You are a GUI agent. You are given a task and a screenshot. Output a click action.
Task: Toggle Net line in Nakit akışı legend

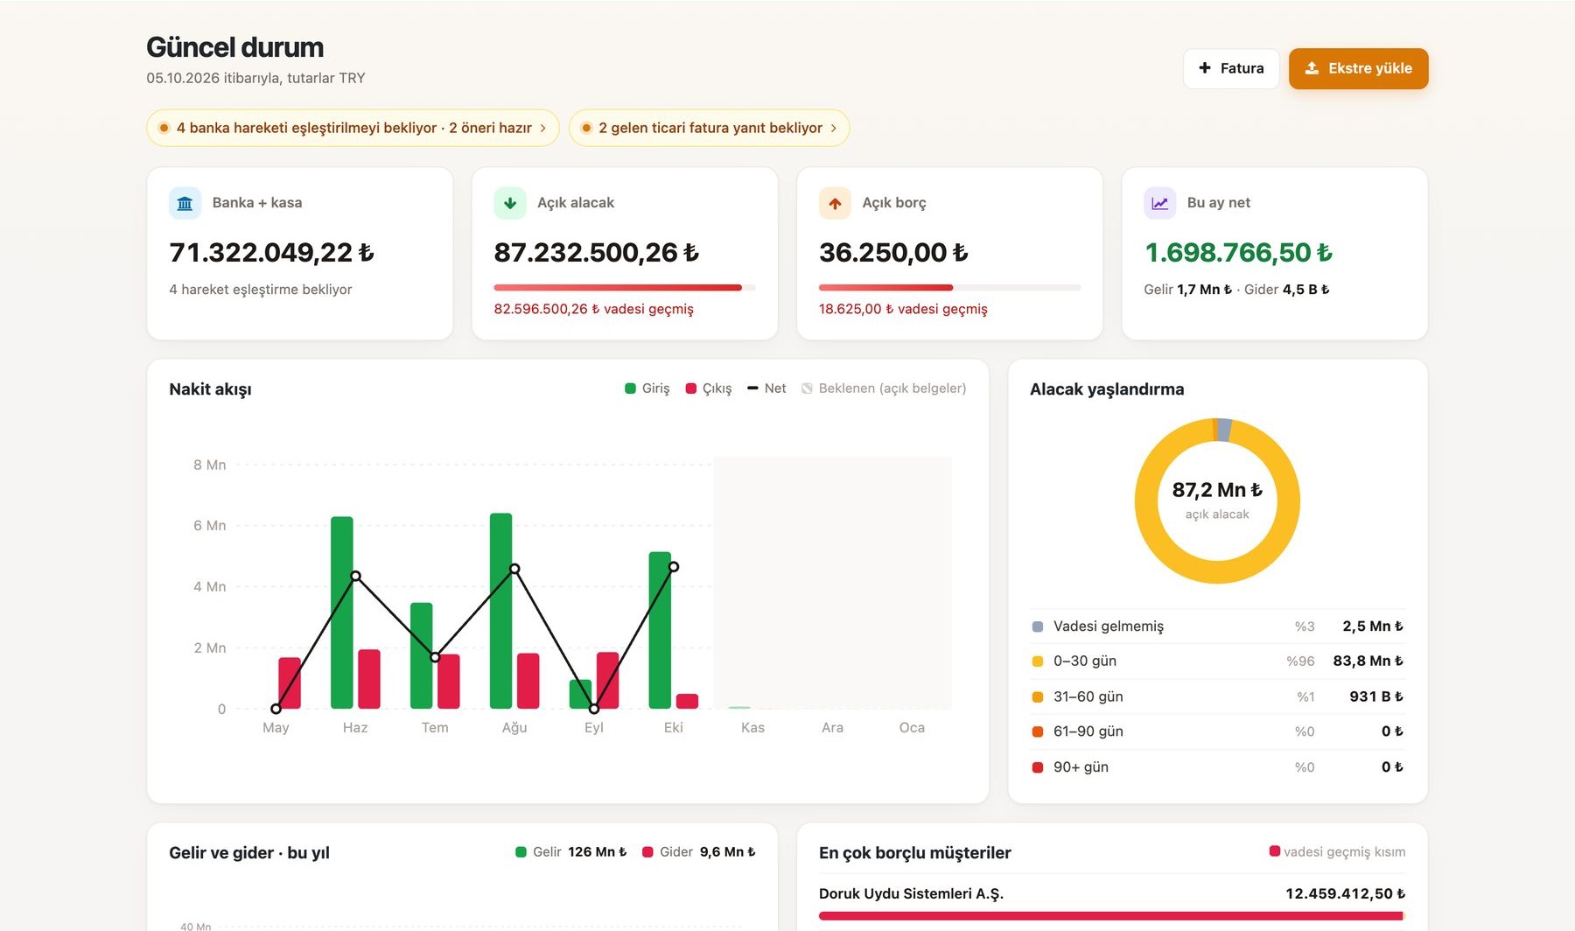(766, 388)
